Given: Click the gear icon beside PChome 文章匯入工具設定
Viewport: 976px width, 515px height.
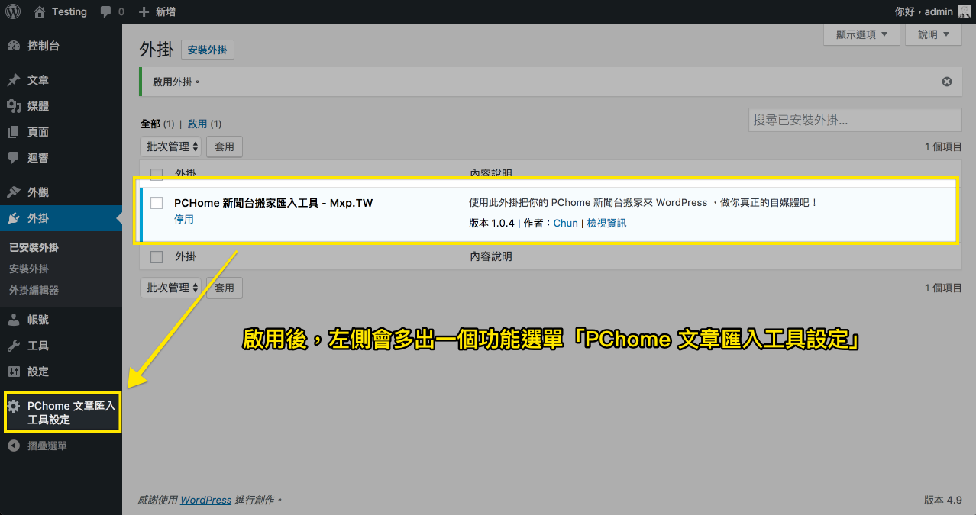Looking at the screenshot, I should point(14,406).
